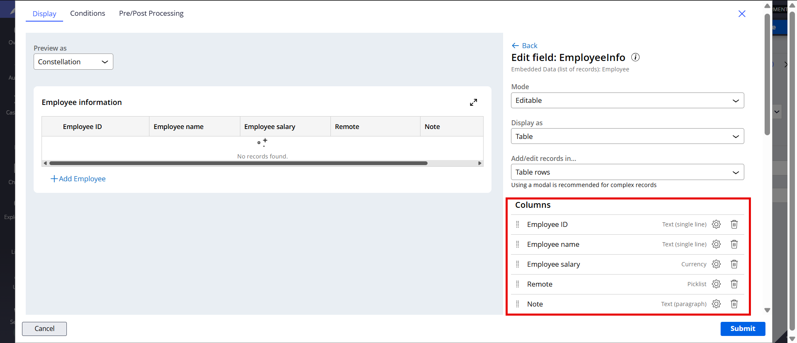797x343 pixels.
Task: Open settings gear for Employee ID column
Action: click(716, 224)
